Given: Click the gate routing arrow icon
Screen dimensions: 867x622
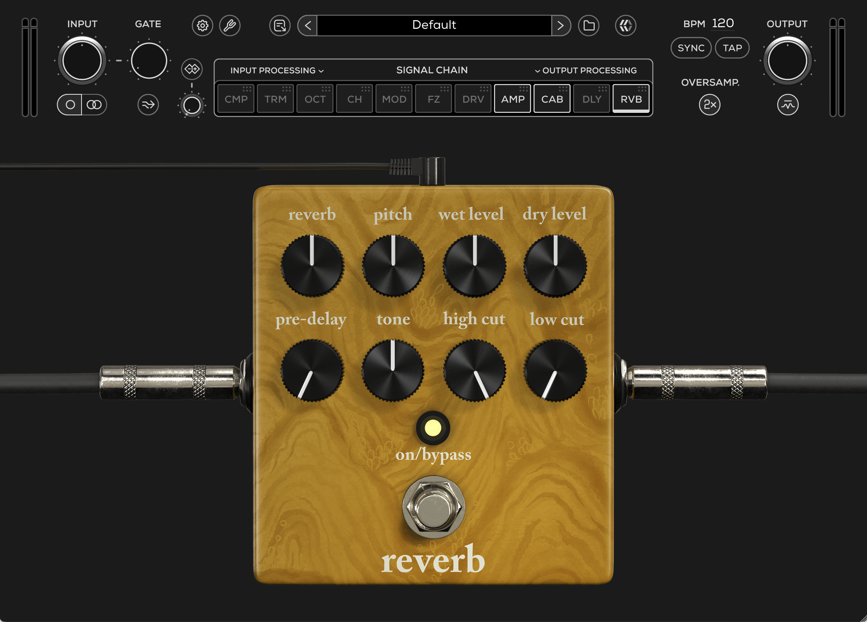Looking at the screenshot, I should pos(148,105).
